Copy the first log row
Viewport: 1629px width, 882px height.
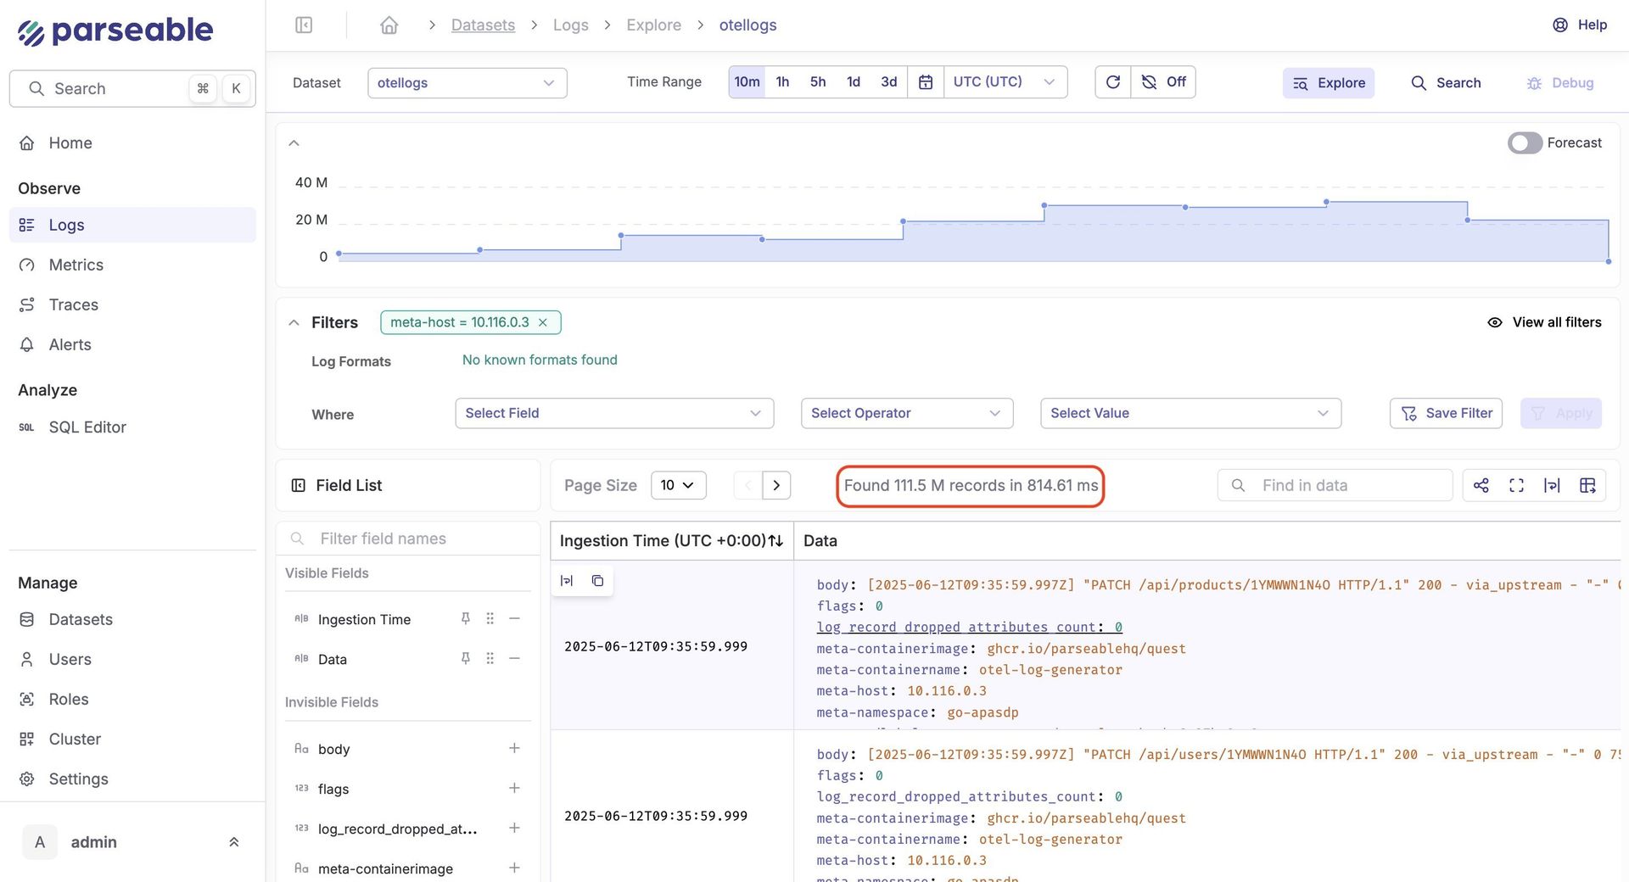click(597, 581)
